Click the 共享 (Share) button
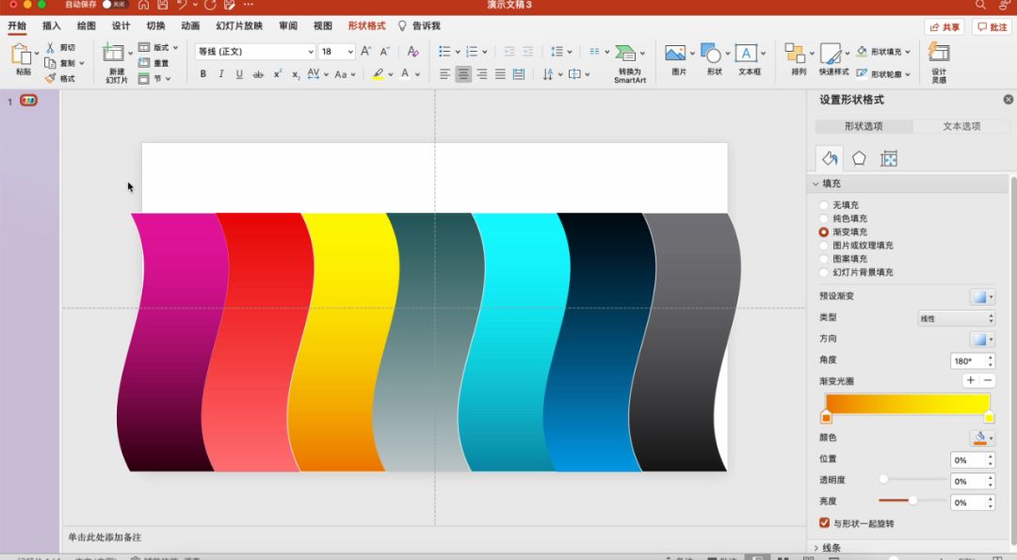The height and width of the screenshot is (560, 1017). 944,27
